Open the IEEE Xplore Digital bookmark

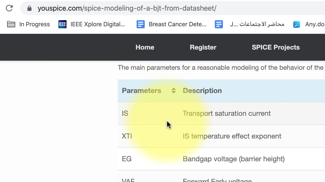click(x=98, y=24)
